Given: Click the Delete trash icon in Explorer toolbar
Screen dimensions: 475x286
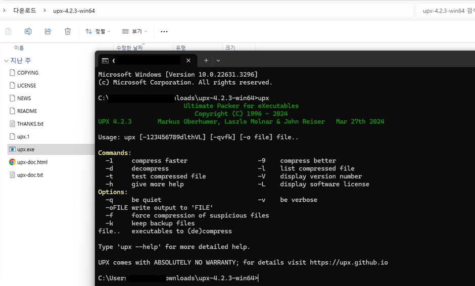Looking at the screenshot, I should tap(68, 31).
